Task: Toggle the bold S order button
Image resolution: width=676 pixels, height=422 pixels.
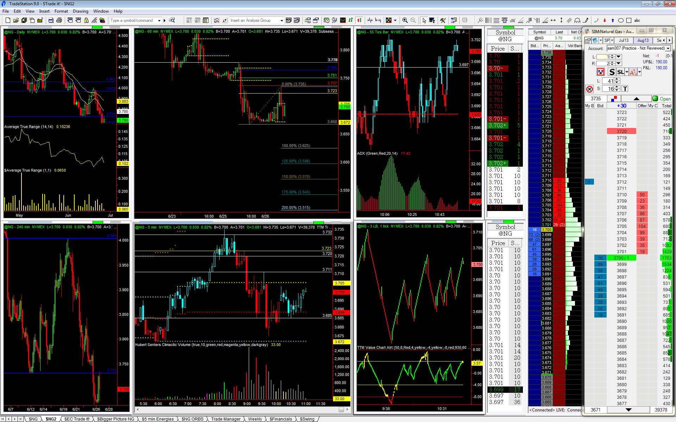Action: pos(612,72)
